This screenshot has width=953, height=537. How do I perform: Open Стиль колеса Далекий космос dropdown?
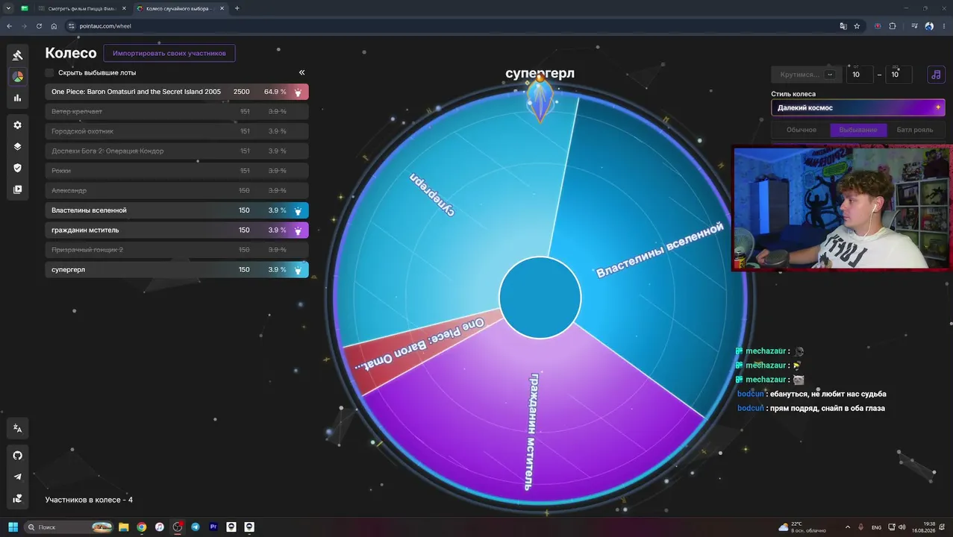point(858,107)
